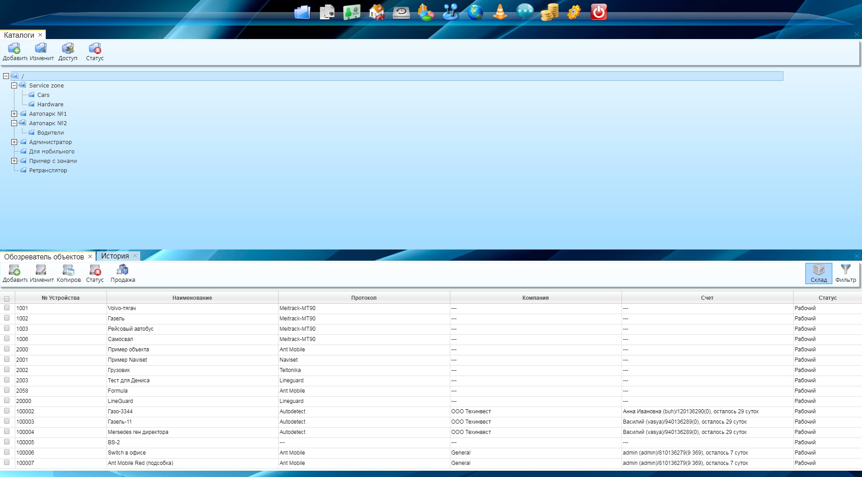The width and height of the screenshot is (862, 477).
Task: Collapse the Service zone folder
Action: click(14, 86)
